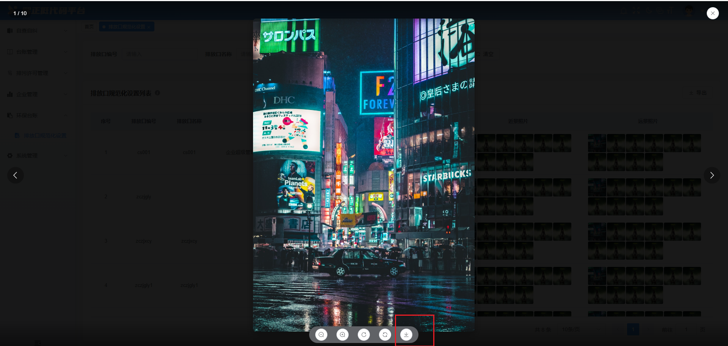The image size is (728, 346).
Task: Click the 系统管理 gear icon
Action: 10,156
